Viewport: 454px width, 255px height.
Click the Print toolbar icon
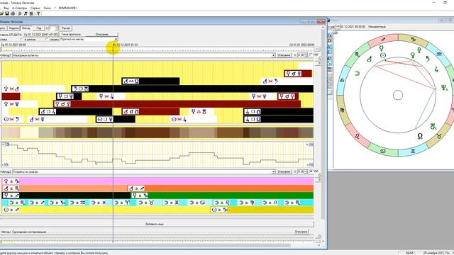coord(13,13)
